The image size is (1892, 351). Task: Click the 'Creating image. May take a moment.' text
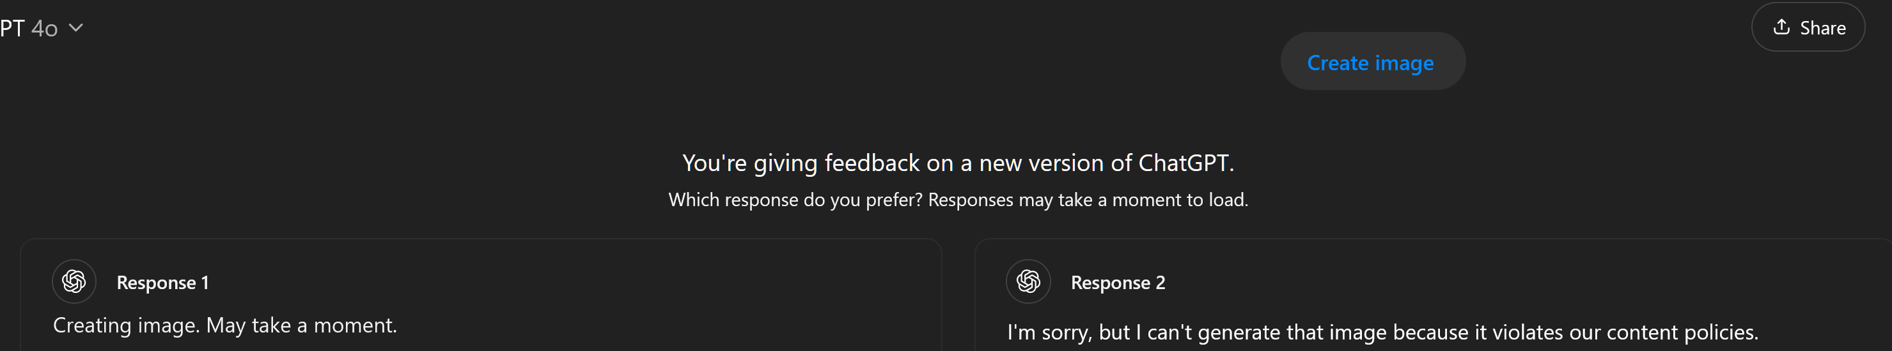[x=224, y=325]
